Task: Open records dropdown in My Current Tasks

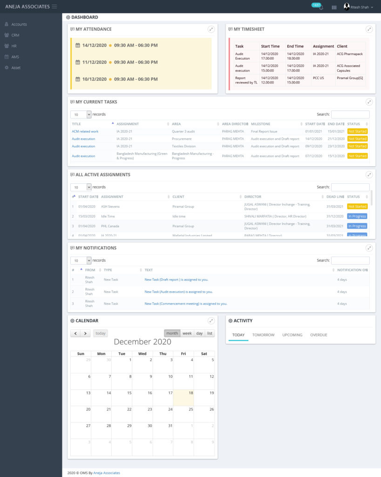Action: tap(81, 114)
